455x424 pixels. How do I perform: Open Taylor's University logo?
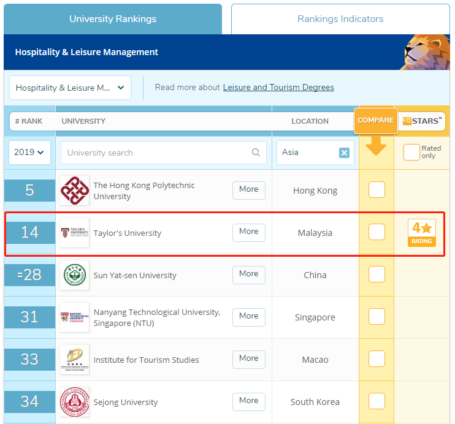point(75,233)
